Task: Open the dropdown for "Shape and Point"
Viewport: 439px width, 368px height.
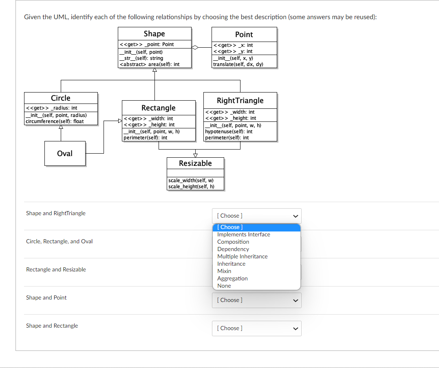Action: click(256, 300)
